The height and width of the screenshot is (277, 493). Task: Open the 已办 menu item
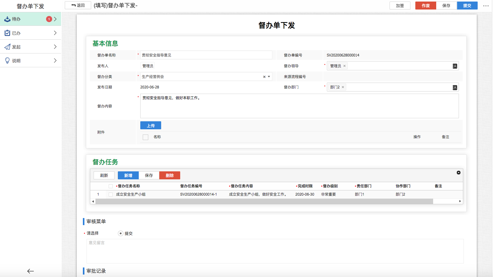(30, 33)
